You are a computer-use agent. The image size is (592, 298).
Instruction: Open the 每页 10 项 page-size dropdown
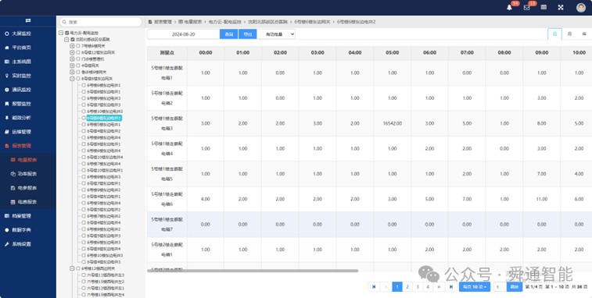pos(475,287)
